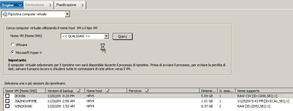Image resolution: width=293 pixels, height=111 pixels.
Task: Click the filter icon beside Nome host
Action: (107, 91)
